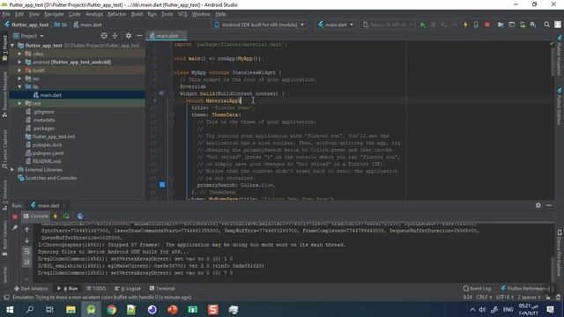
Task: Switch to the Console tab in Run panel
Action: click(35, 217)
